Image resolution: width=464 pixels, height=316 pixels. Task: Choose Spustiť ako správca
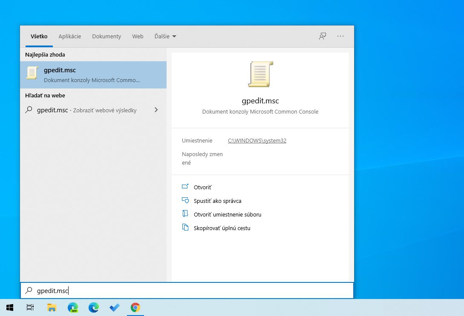point(217,201)
